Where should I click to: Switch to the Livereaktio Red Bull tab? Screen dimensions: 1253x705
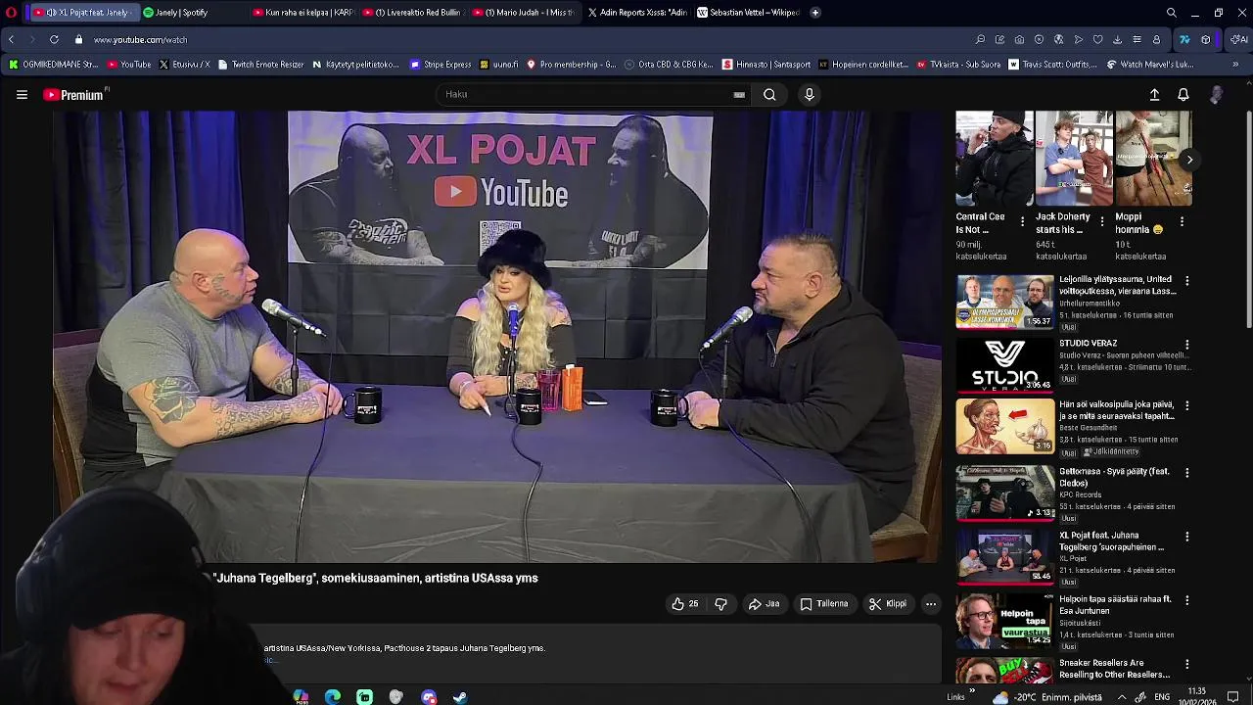[413, 13]
